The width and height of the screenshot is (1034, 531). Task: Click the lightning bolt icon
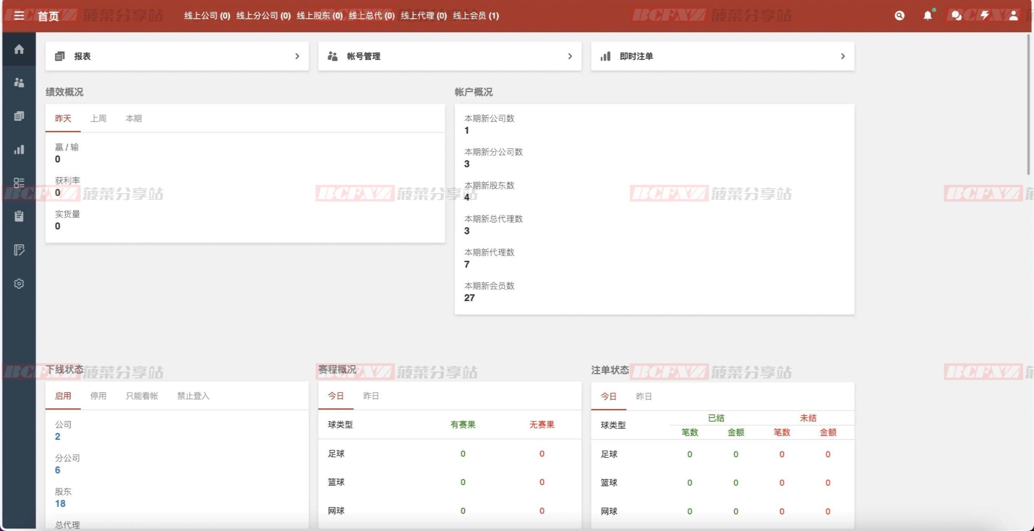click(985, 16)
